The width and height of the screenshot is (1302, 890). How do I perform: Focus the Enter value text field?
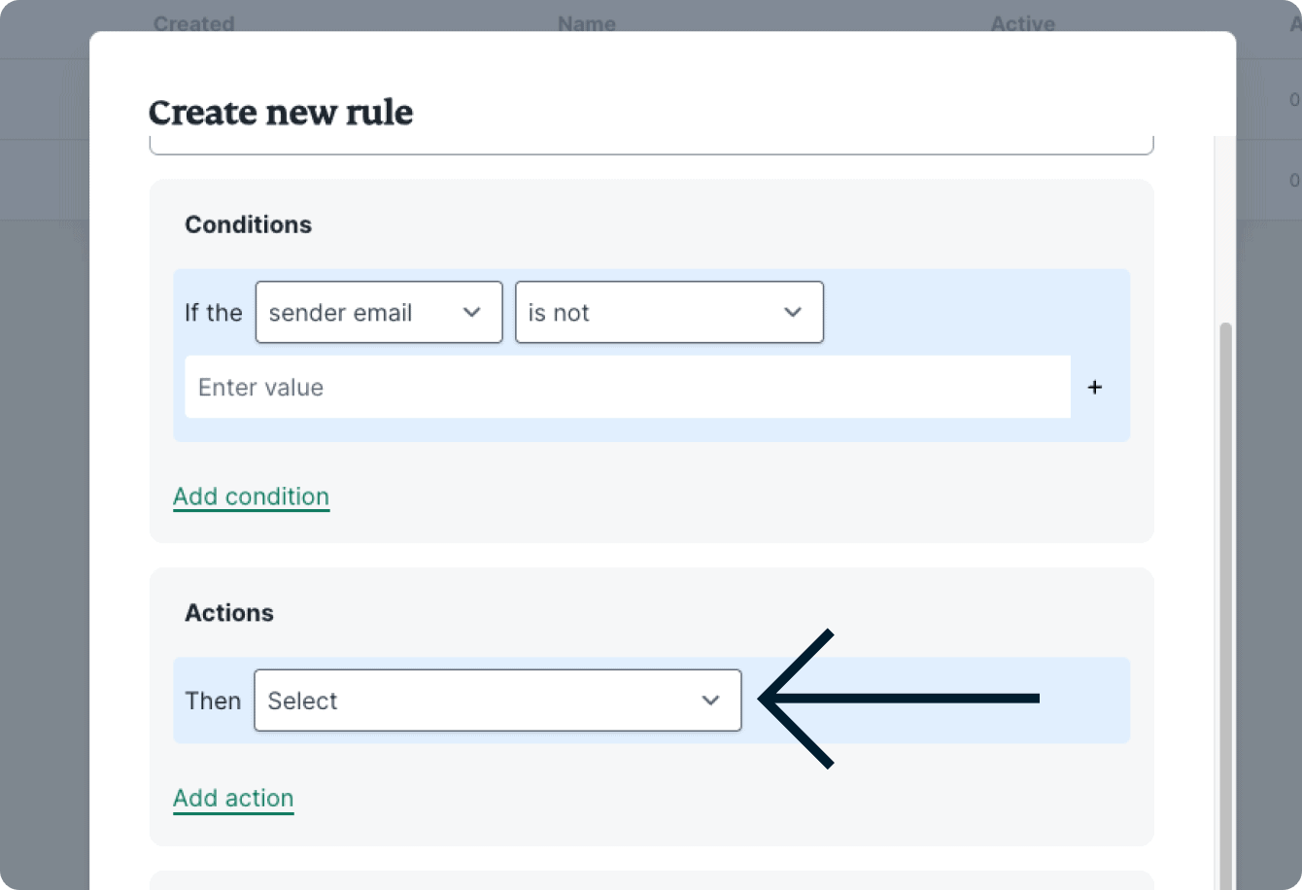(627, 388)
